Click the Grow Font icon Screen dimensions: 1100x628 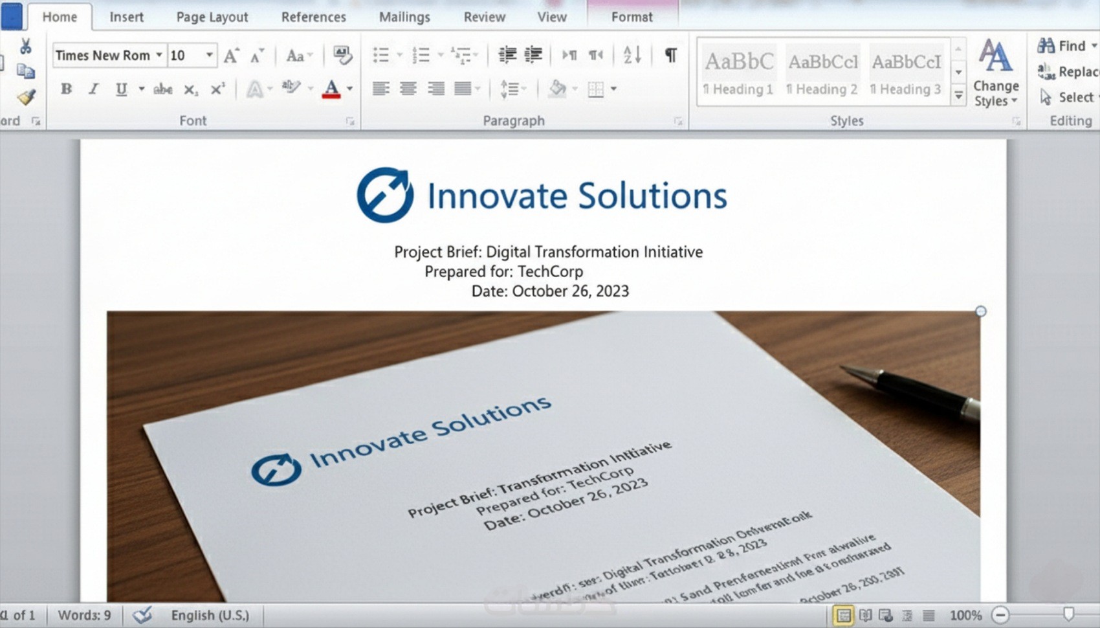[x=232, y=56]
